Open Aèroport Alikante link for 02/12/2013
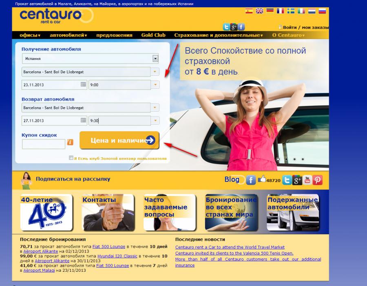Image resolution: width=367 pixels, height=286 pixels. coord(40,251)
